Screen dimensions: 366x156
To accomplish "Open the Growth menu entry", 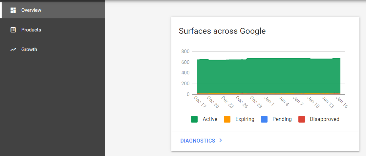I will [53, 49].
